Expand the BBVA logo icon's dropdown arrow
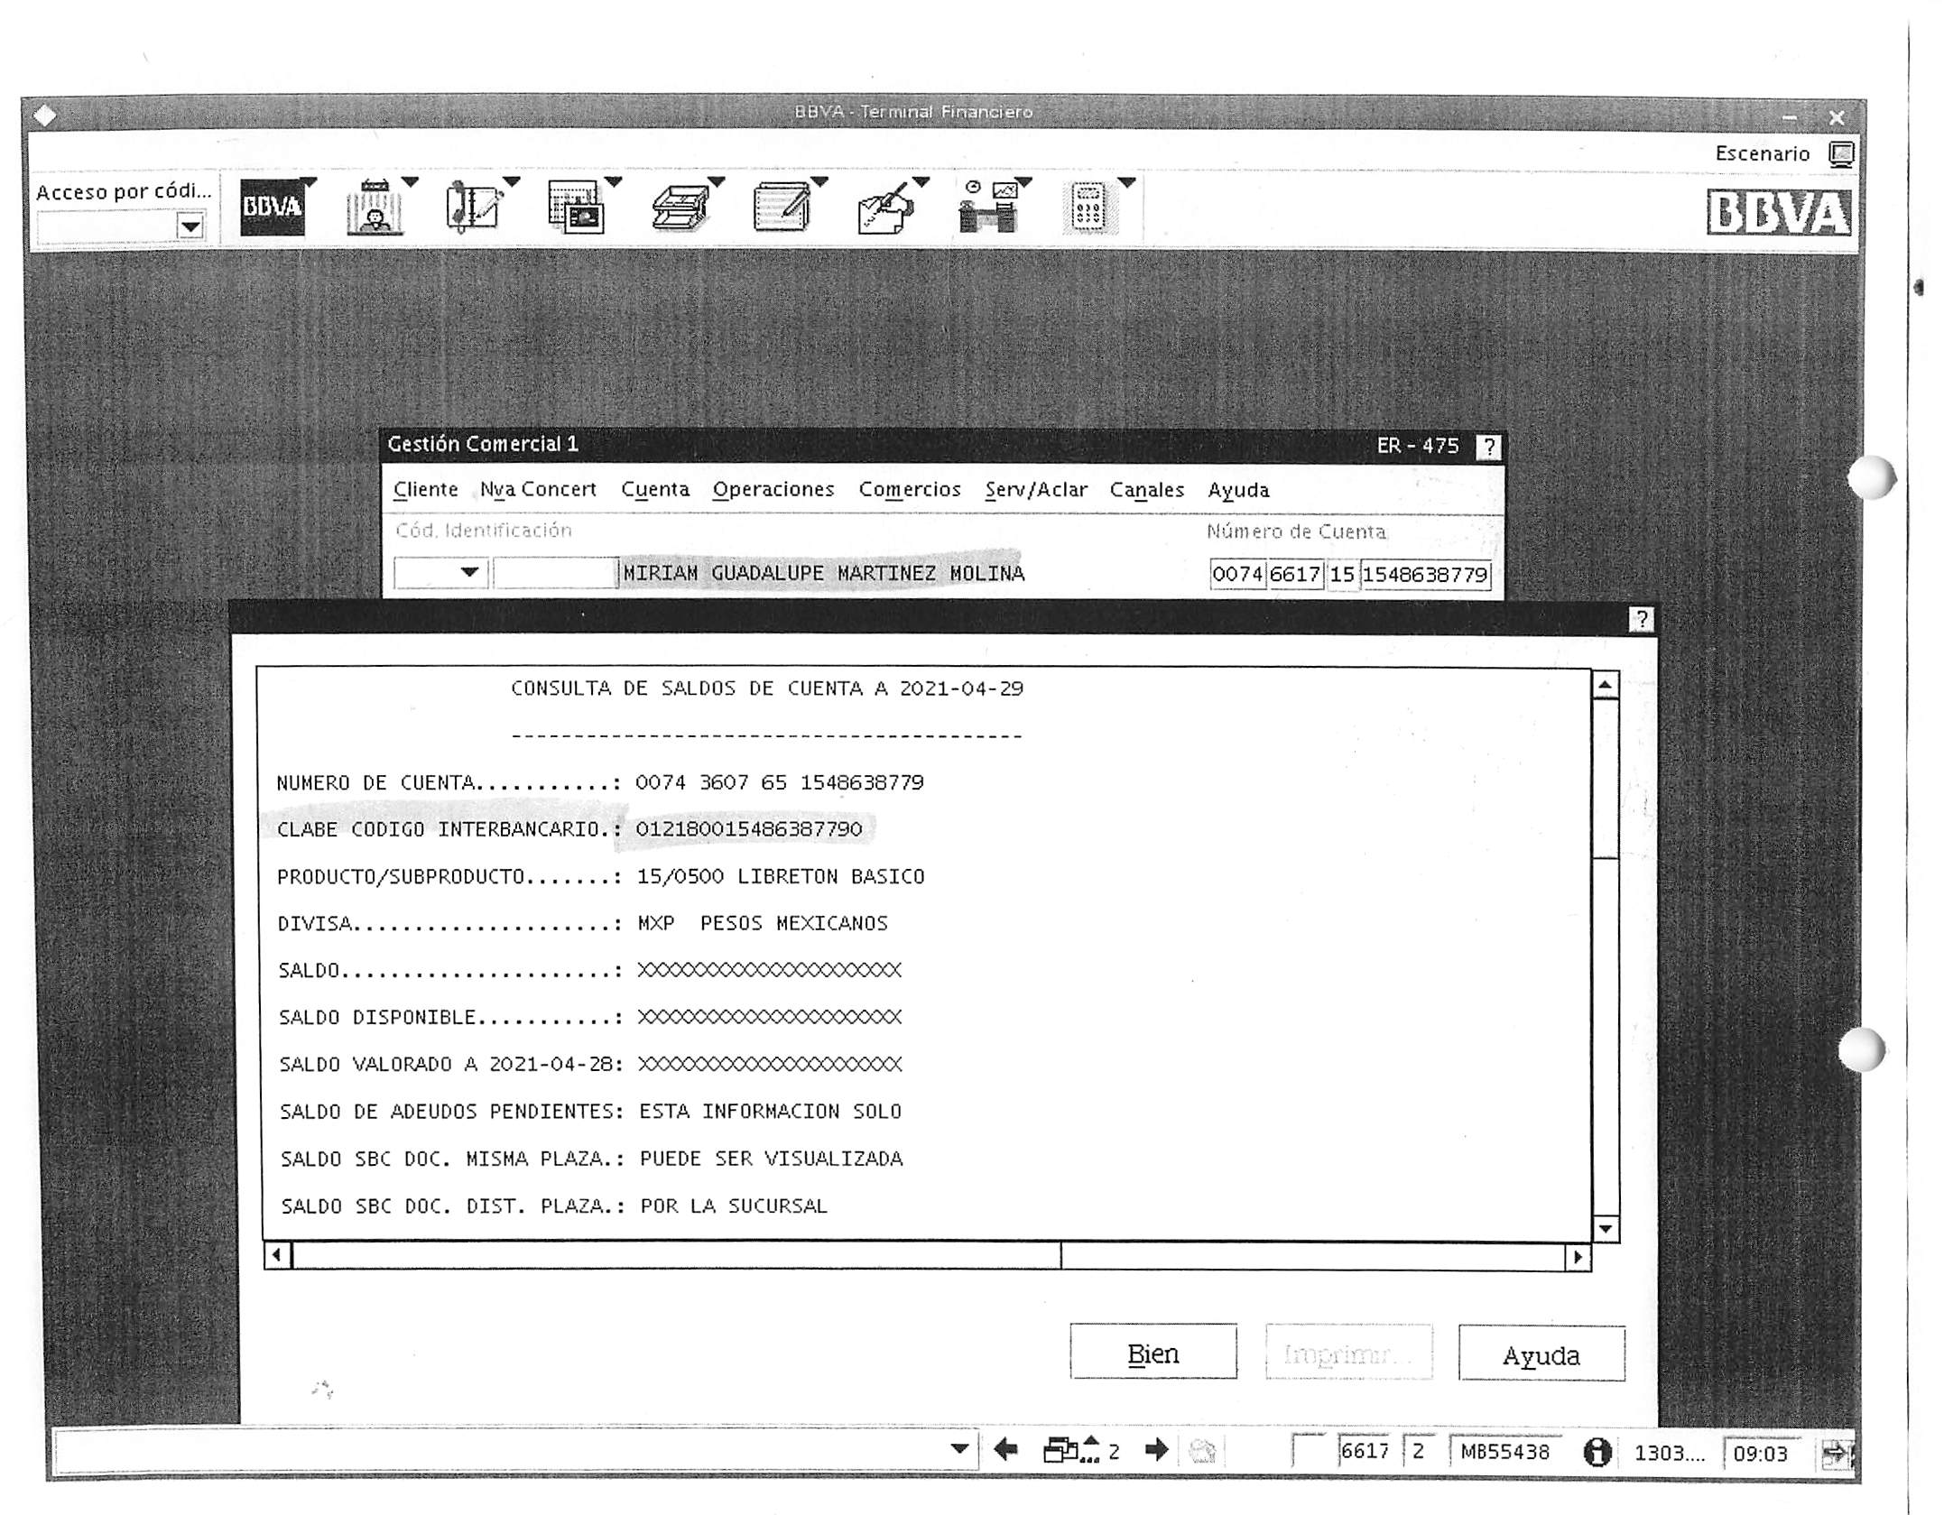 pos(310,182)
